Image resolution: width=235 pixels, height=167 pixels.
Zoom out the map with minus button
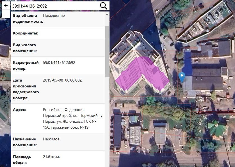pos(6,14)
